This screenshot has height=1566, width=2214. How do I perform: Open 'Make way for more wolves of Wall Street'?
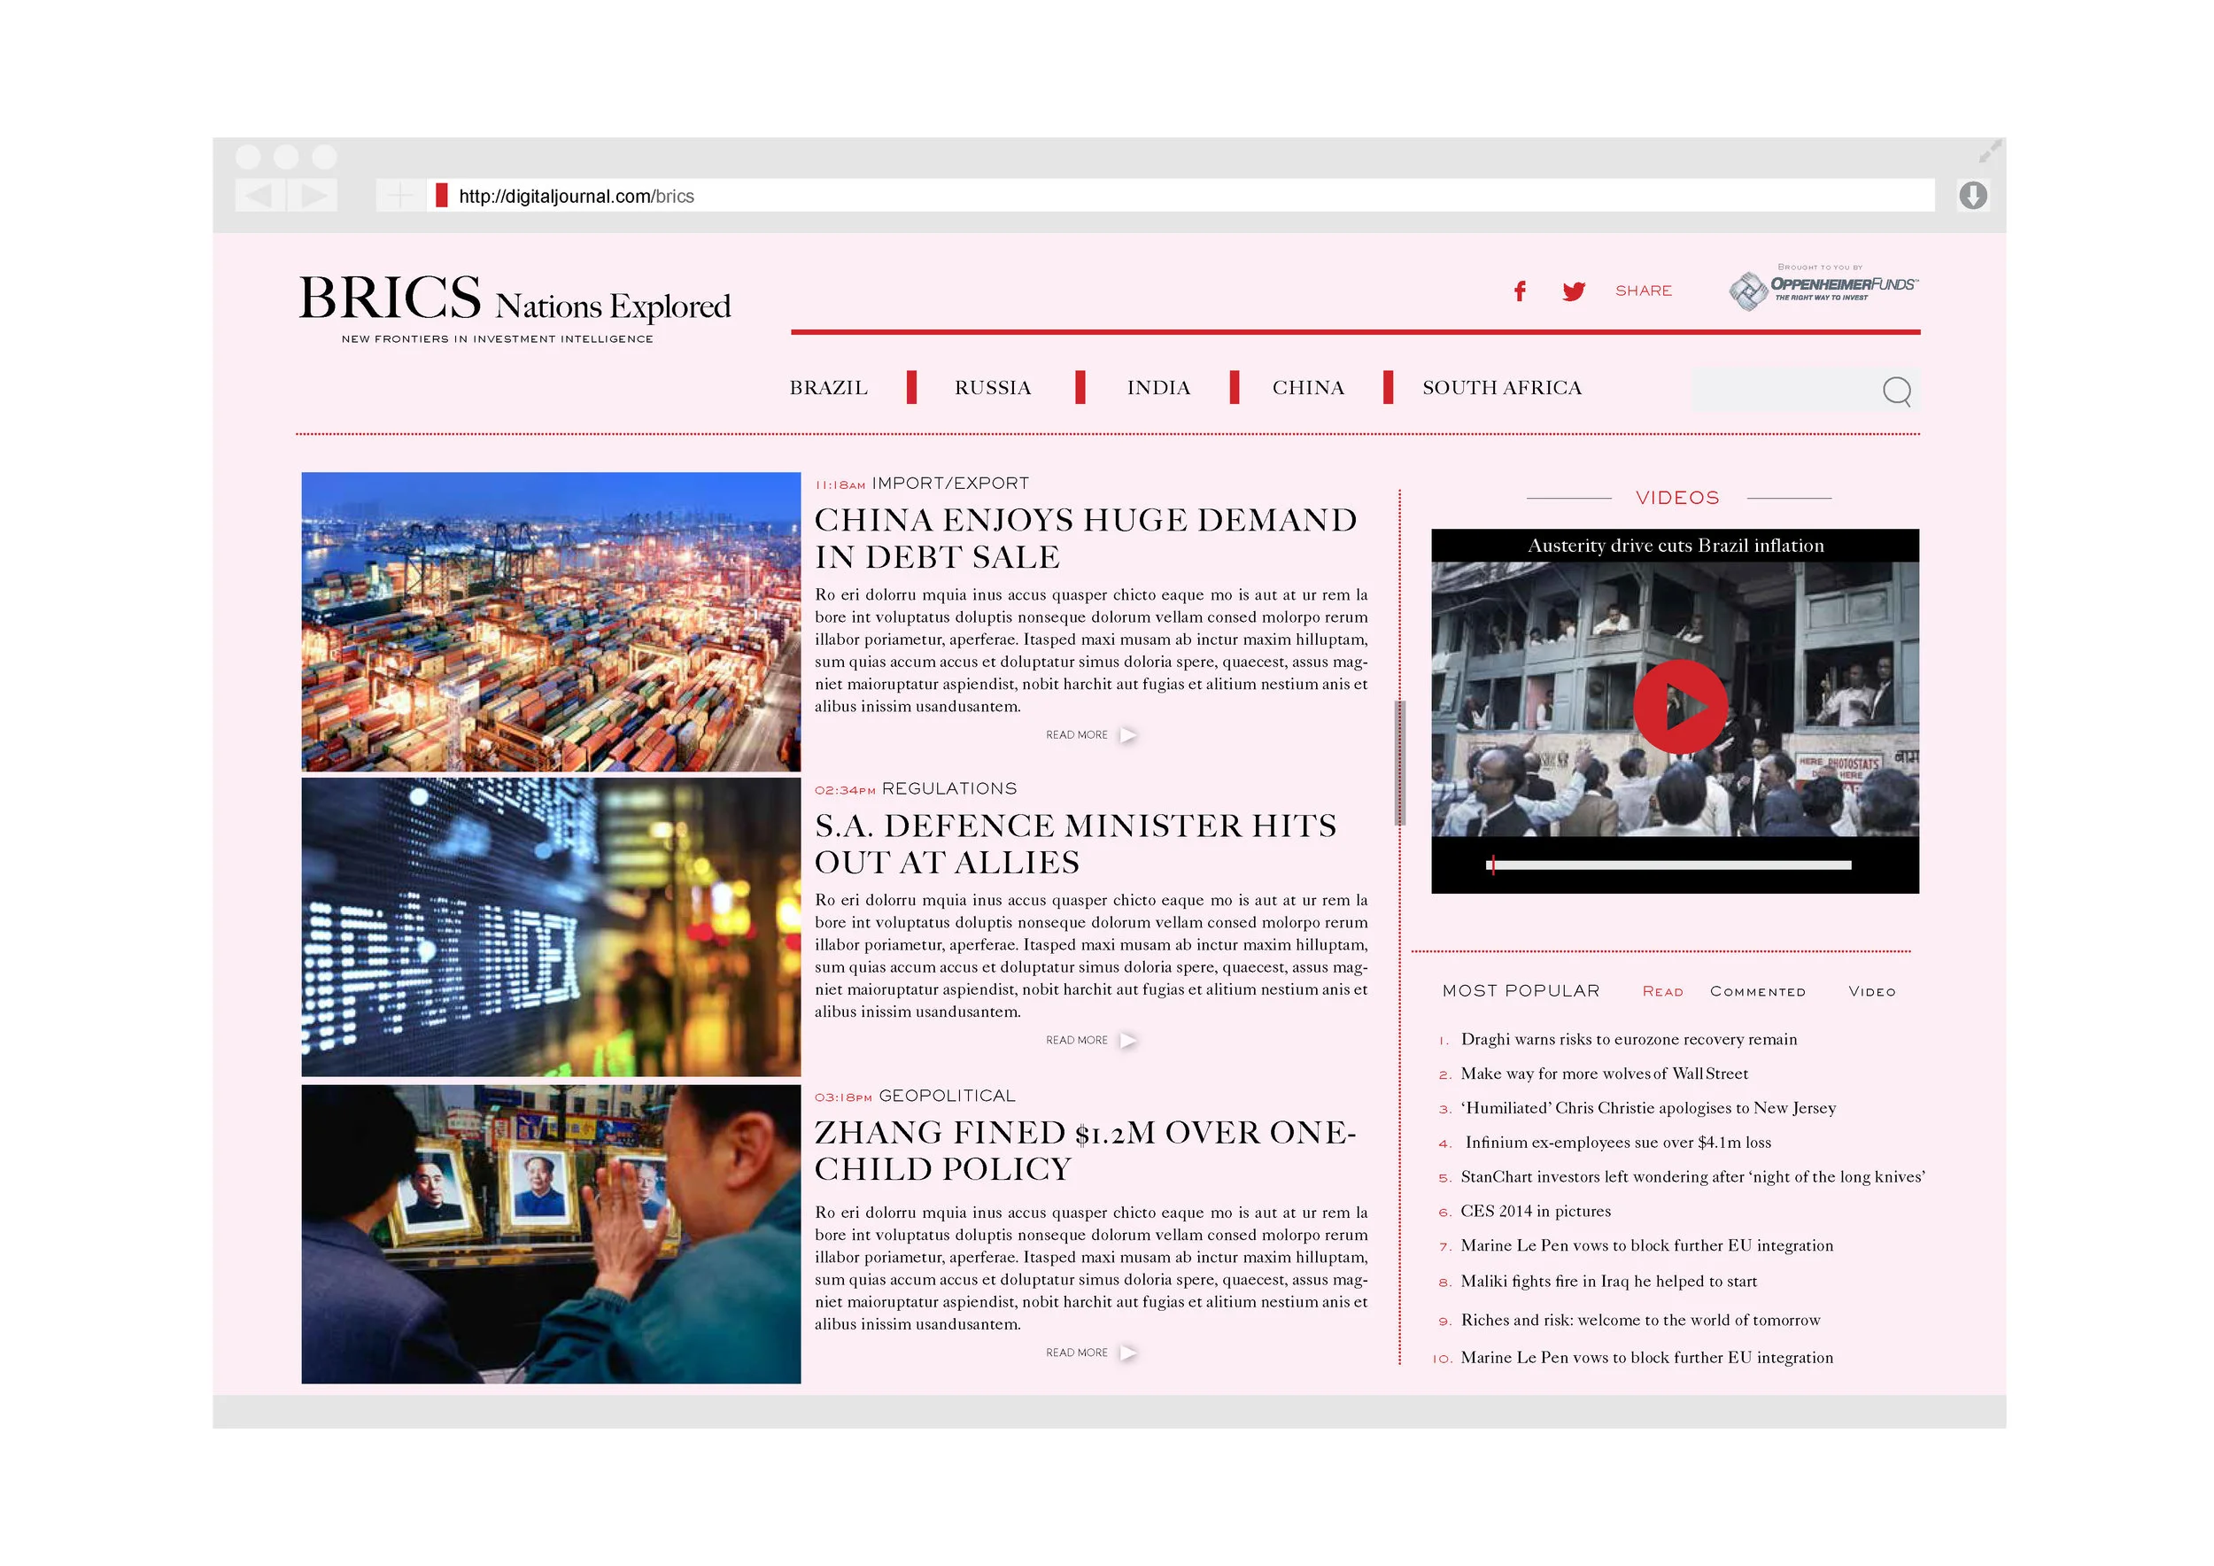[1604, 1074]
